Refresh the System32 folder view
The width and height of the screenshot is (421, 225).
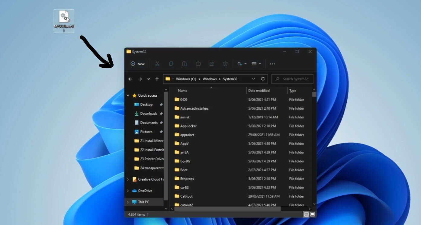(263, 79)
